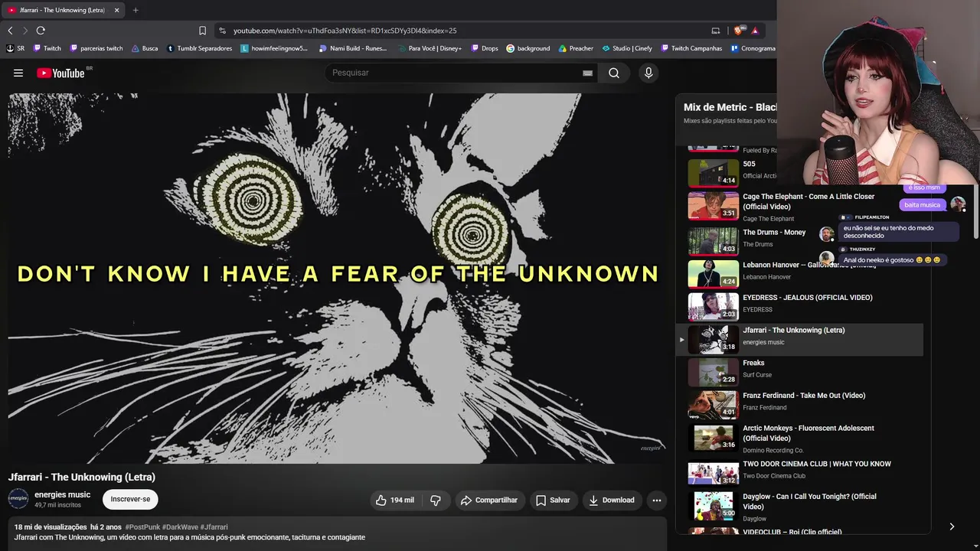The width and height of the screenshot is (980, 551).
Task: Open the Nami Build - Runes bookmark
Action: tap(353, 48)
